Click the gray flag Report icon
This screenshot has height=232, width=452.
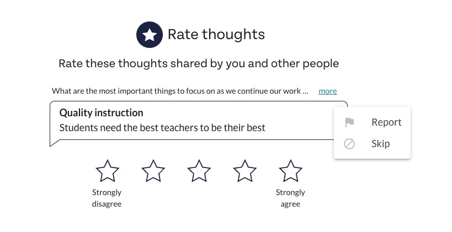349,122
